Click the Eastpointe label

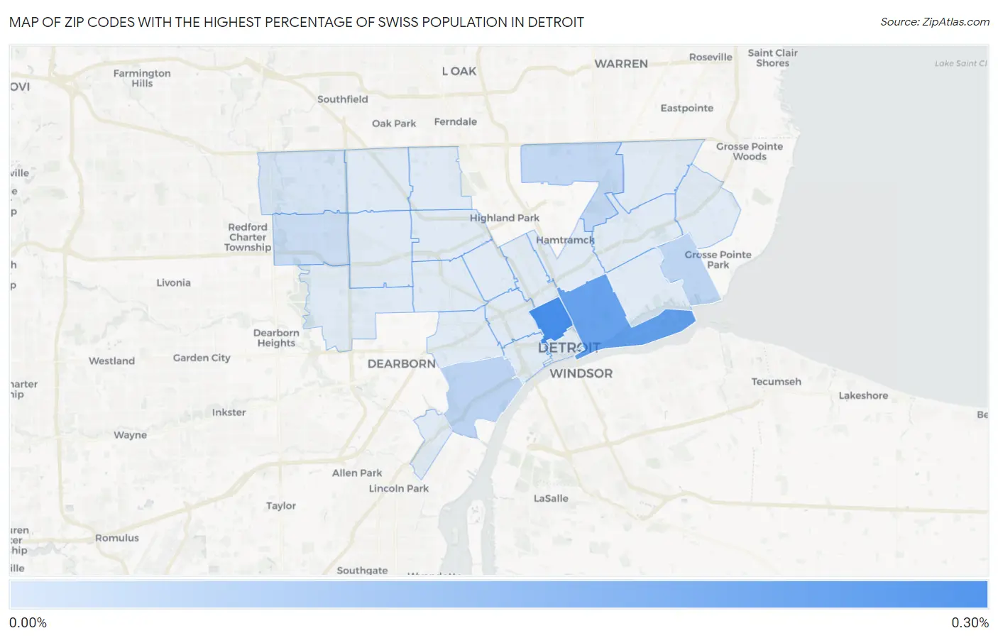pos(686,108)
